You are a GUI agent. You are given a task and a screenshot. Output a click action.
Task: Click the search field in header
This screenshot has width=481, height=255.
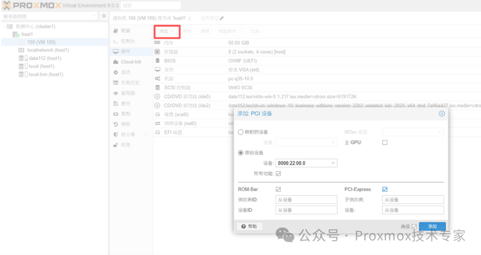[x=151, y=5]
